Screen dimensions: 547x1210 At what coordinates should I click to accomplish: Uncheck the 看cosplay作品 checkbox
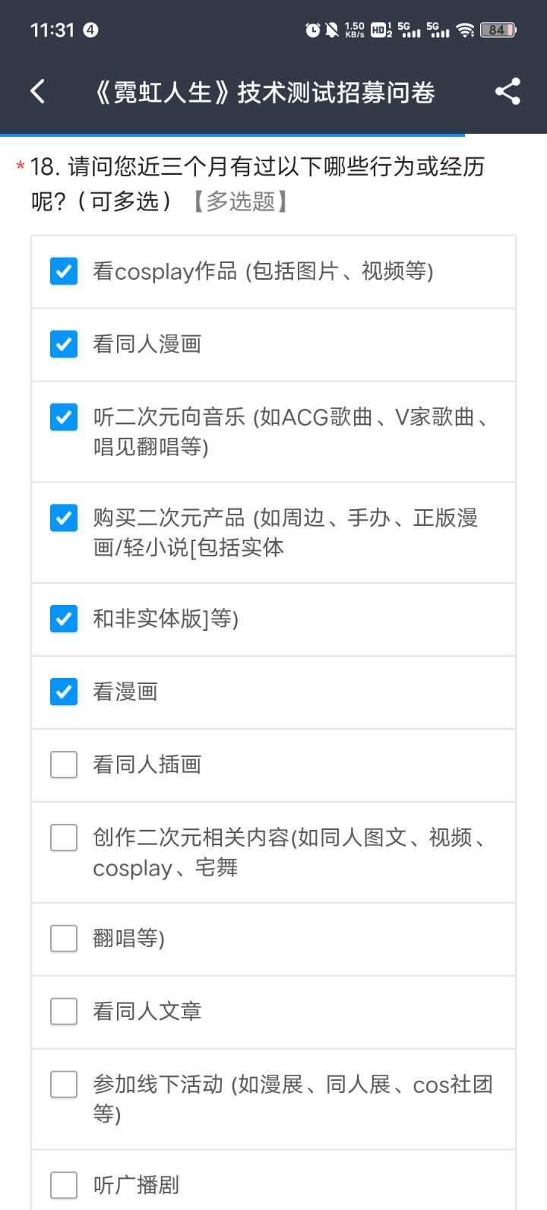pos(64,271)
